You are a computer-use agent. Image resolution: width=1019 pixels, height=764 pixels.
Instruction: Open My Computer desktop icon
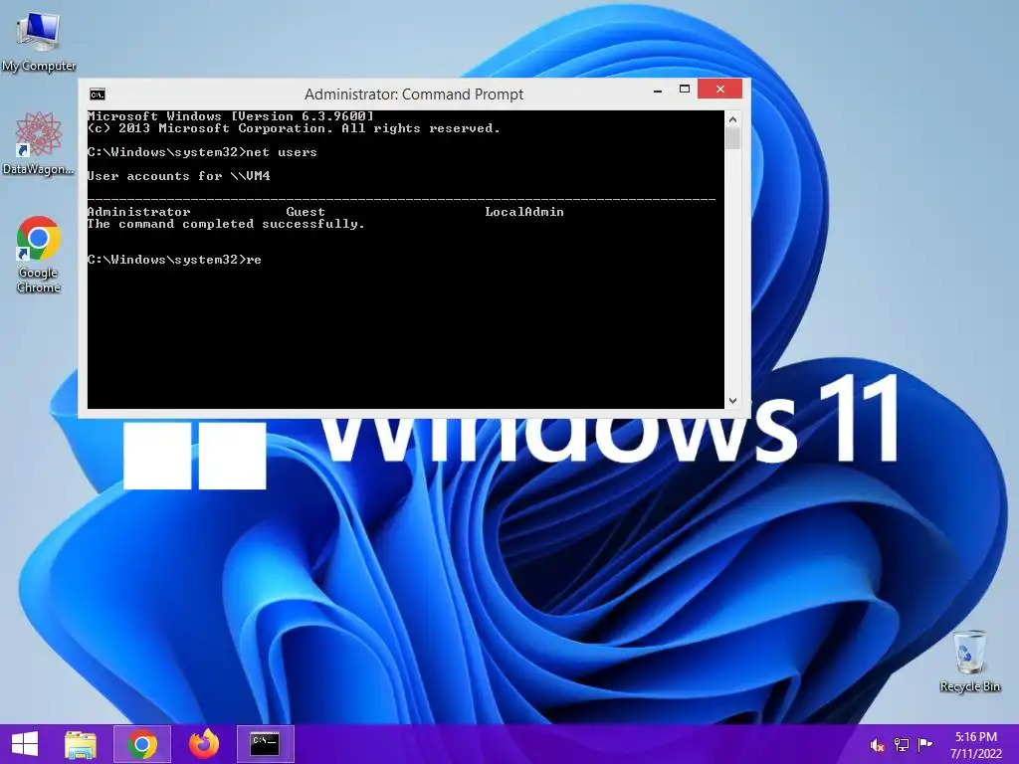coord(39,42)
